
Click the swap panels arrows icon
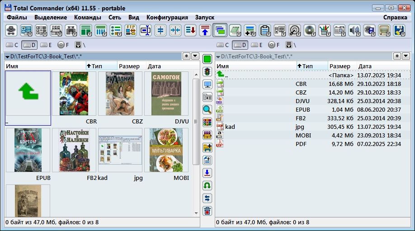point(207,198)
